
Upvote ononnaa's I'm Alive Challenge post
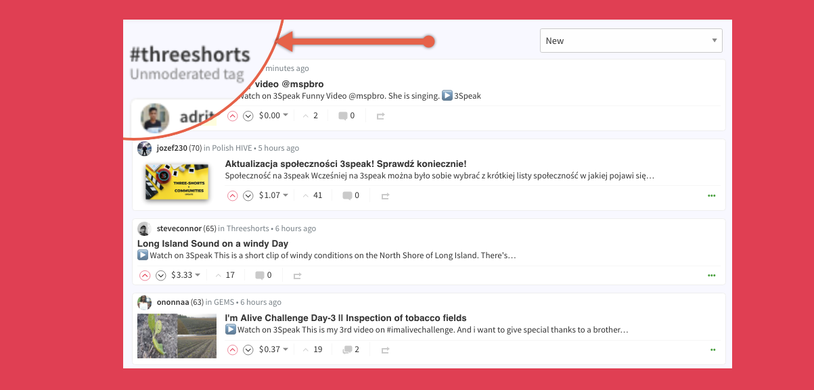pyautogui.click(x=232, y=350)
